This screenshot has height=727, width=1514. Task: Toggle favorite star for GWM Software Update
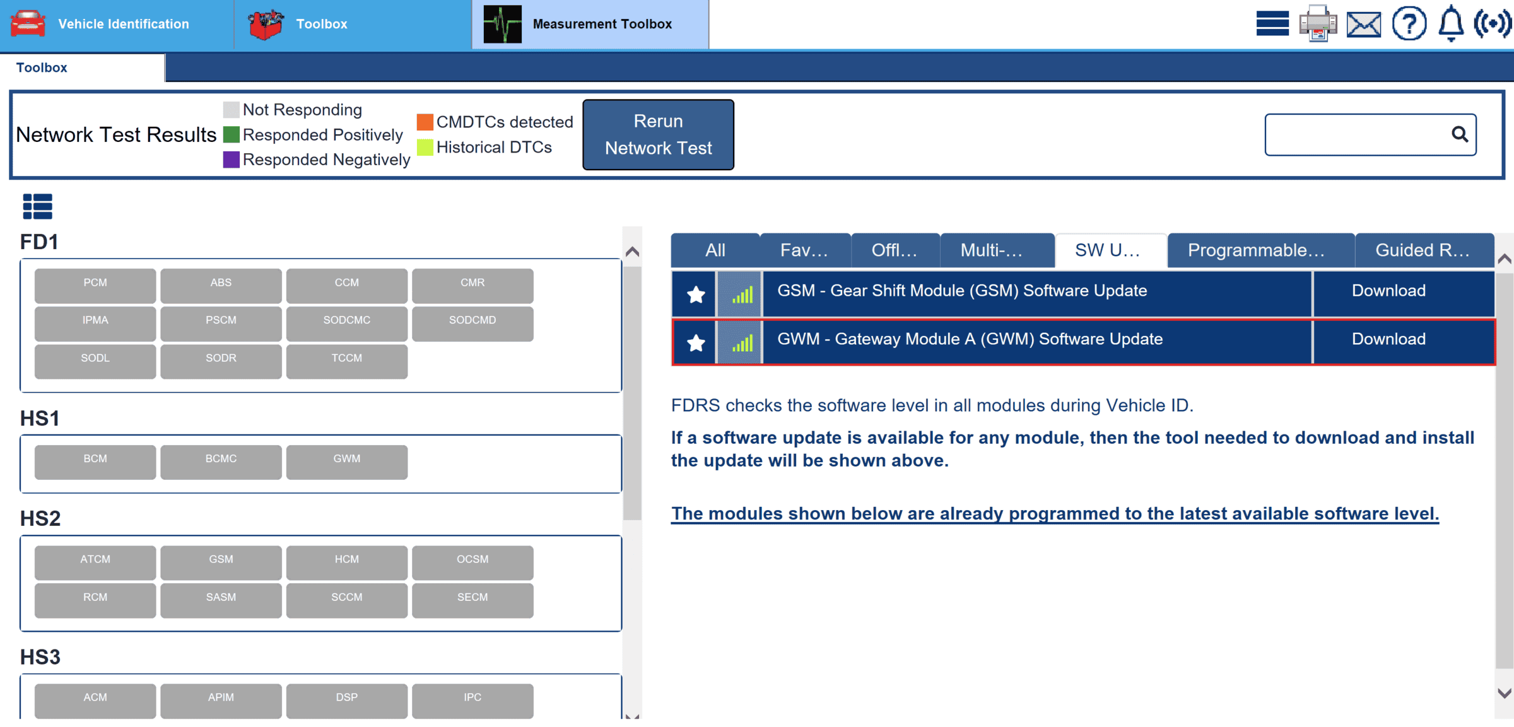pos(695,342)
